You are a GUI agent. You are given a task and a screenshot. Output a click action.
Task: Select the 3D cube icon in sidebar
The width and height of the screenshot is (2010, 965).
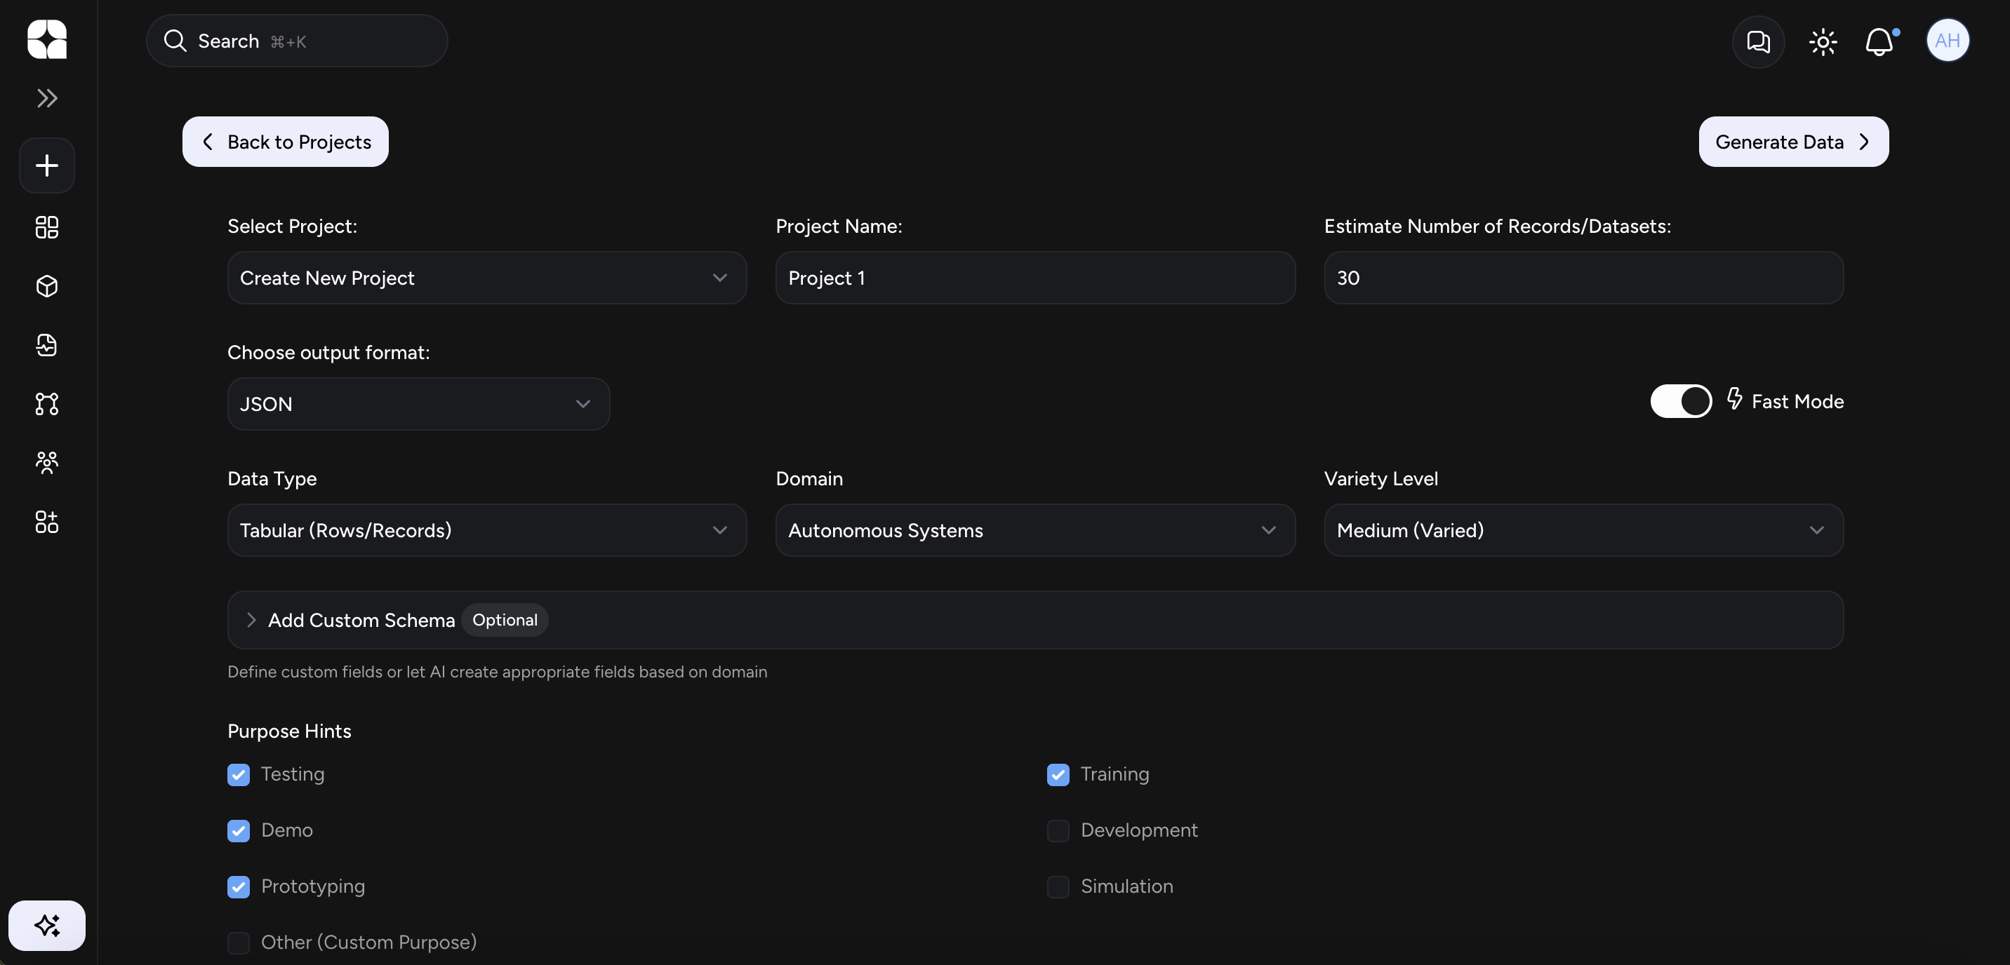46,287
